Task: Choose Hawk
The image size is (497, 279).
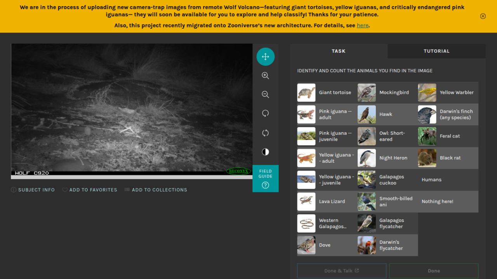Action: (388, 114)
